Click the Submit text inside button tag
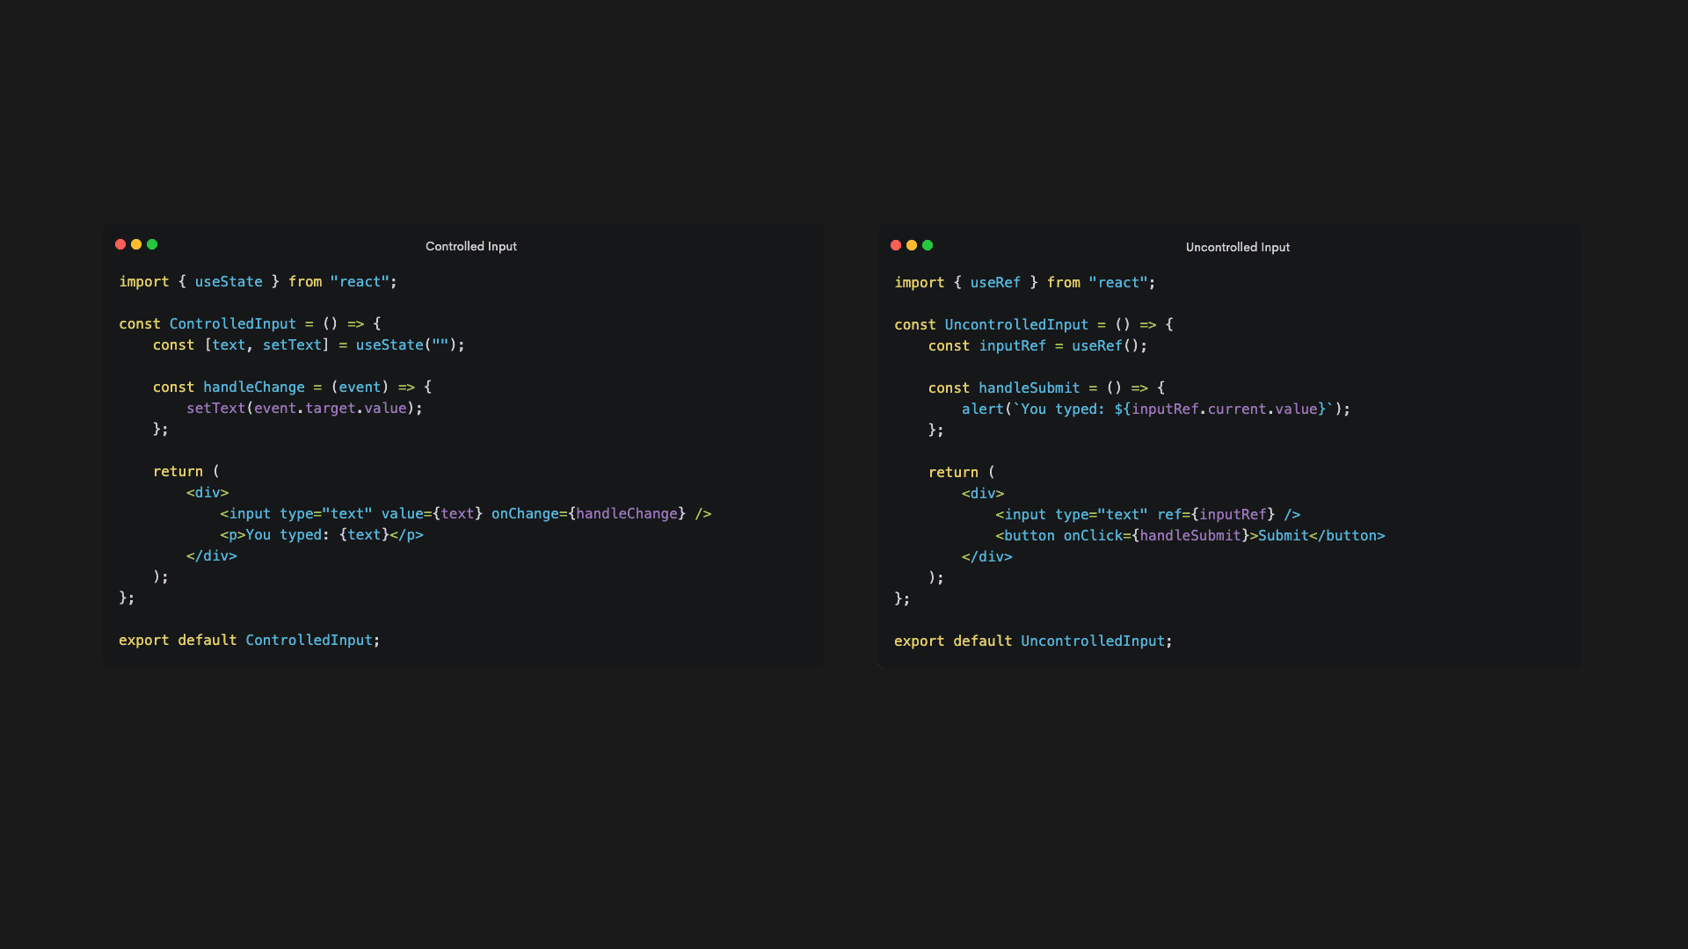This screenshot has height=949, width=1688. pyautogui.click(x=1284, y=535)
